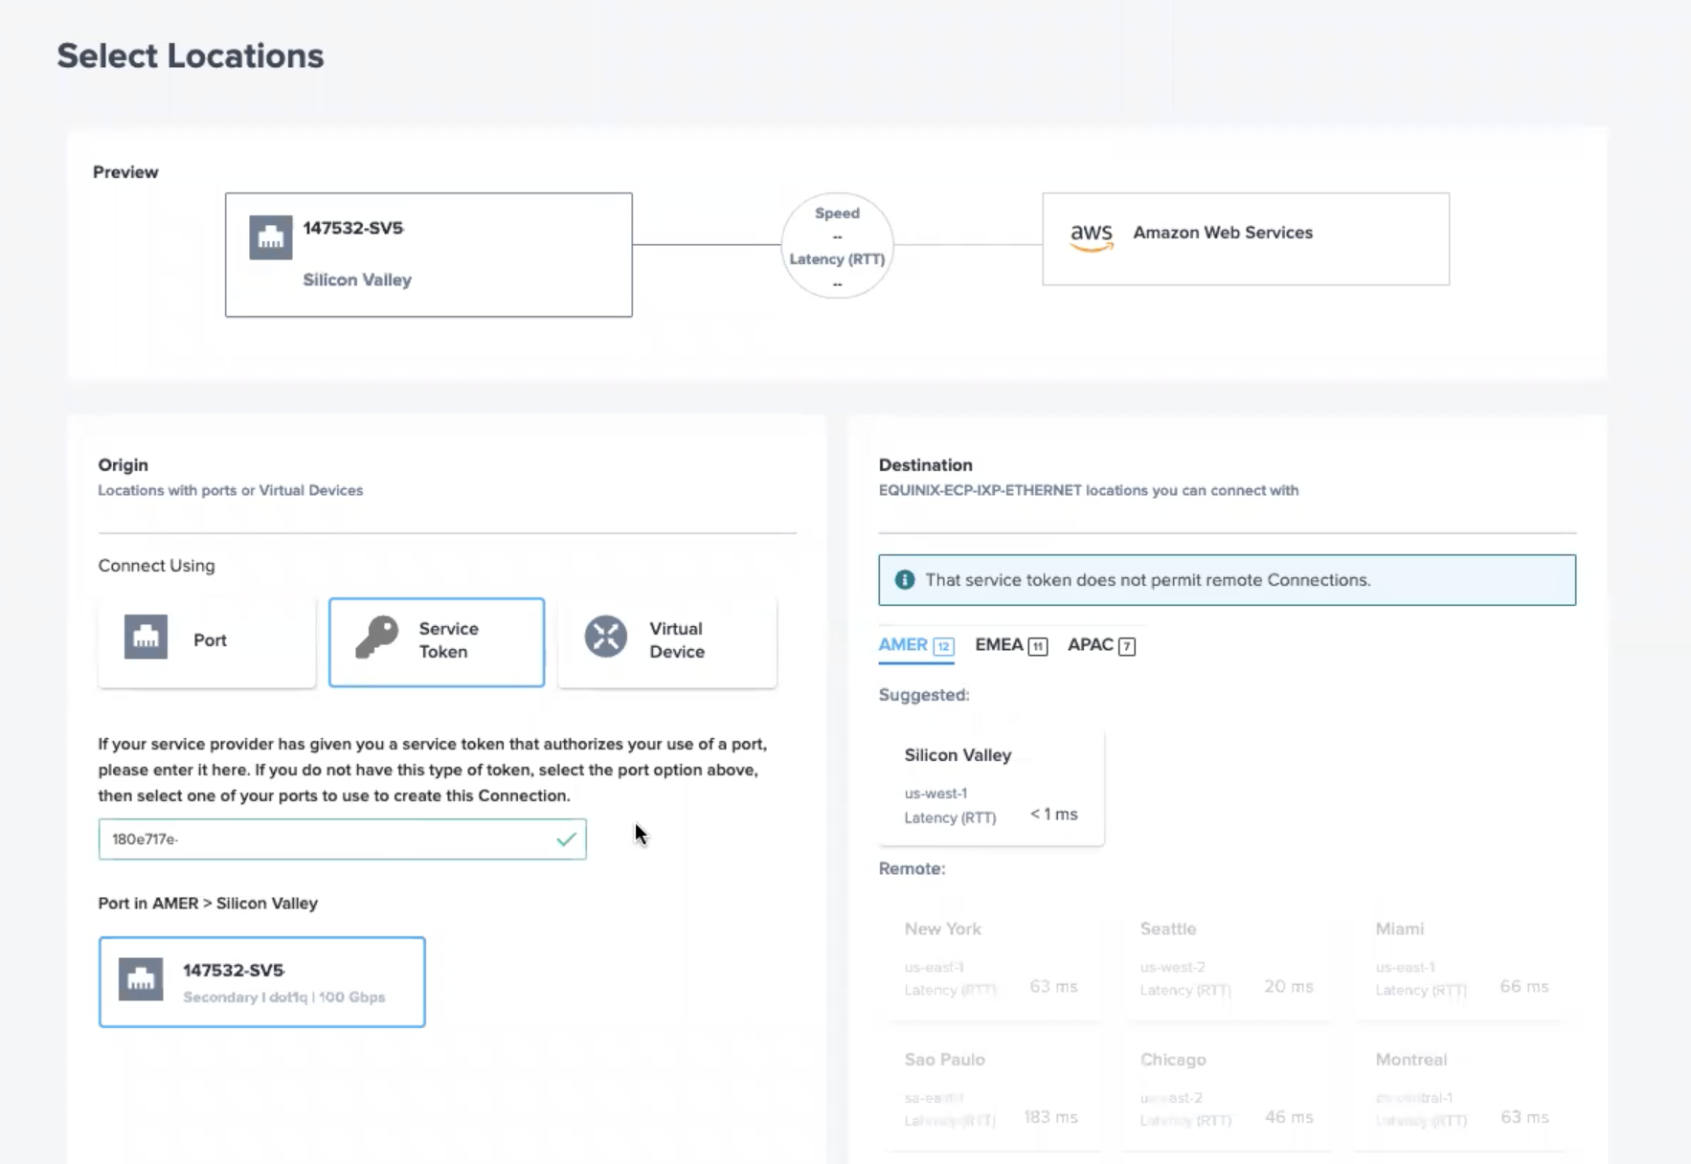Image resolution: width=1691 pixels, height=1164 pixels.
Task: Select the 147532-SV5 secondary port card
Action: click(261, 982)
